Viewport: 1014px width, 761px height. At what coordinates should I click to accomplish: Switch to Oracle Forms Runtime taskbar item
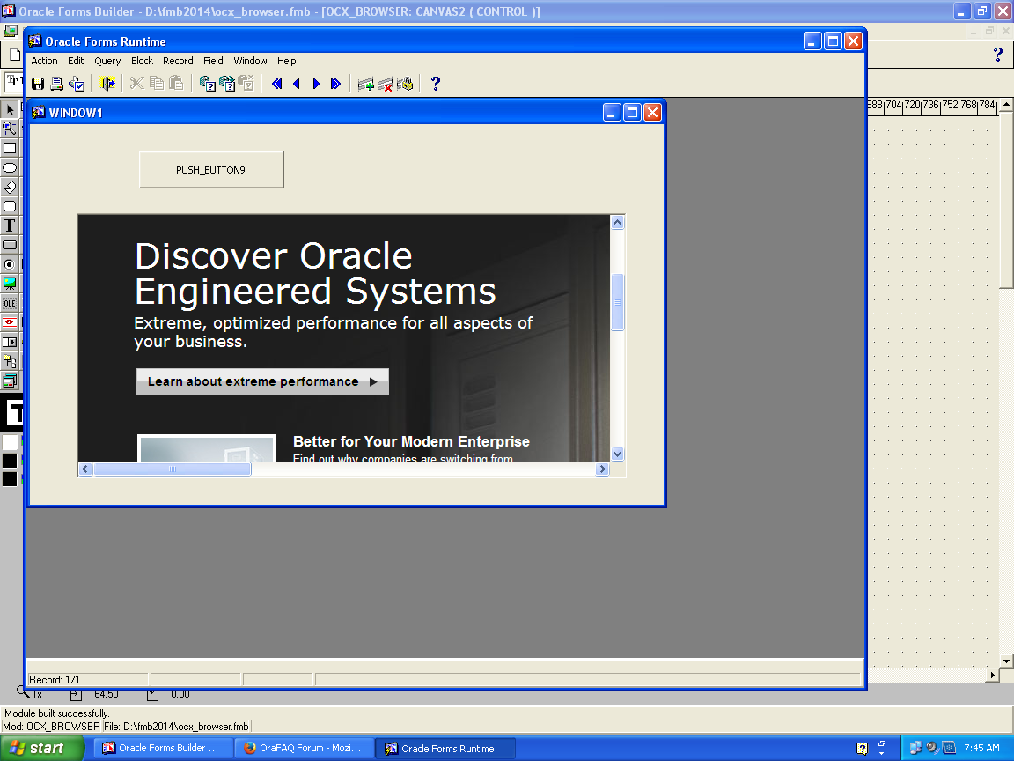445,748
